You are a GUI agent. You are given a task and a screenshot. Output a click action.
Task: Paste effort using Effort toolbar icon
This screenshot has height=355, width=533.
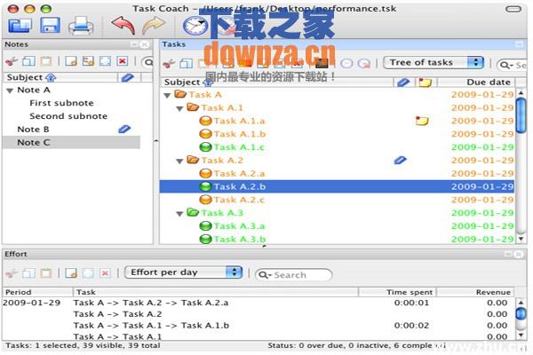click(x=46, y=273)
